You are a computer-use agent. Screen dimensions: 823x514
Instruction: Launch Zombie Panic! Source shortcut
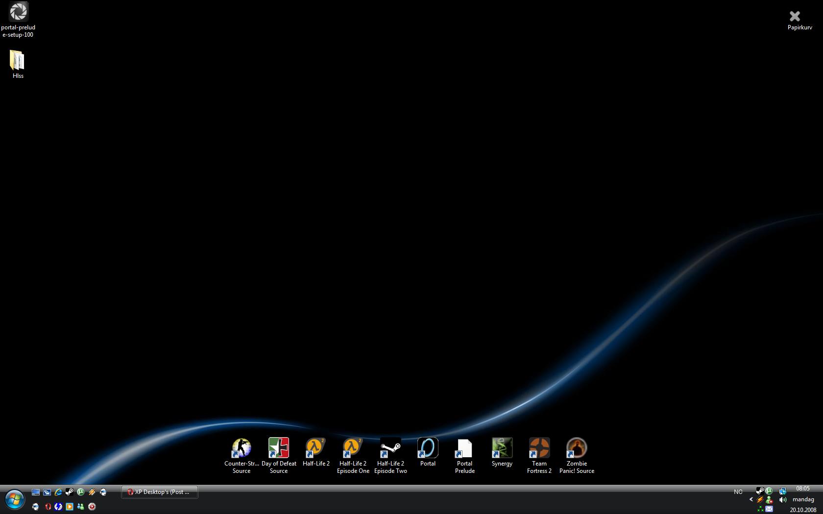pyautogui.click(x=577, y=456)
